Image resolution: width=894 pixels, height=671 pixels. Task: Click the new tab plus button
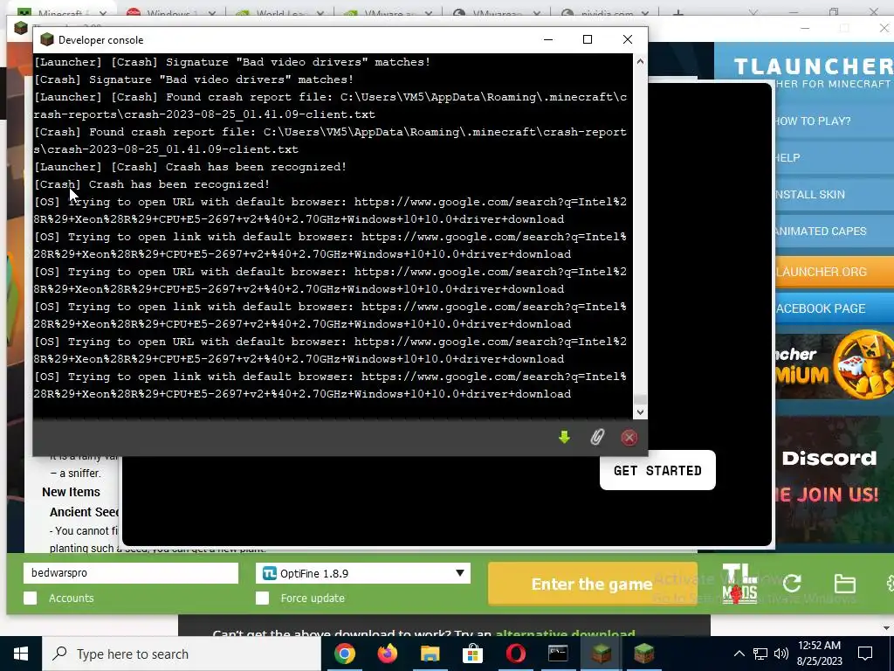[677, 12]
